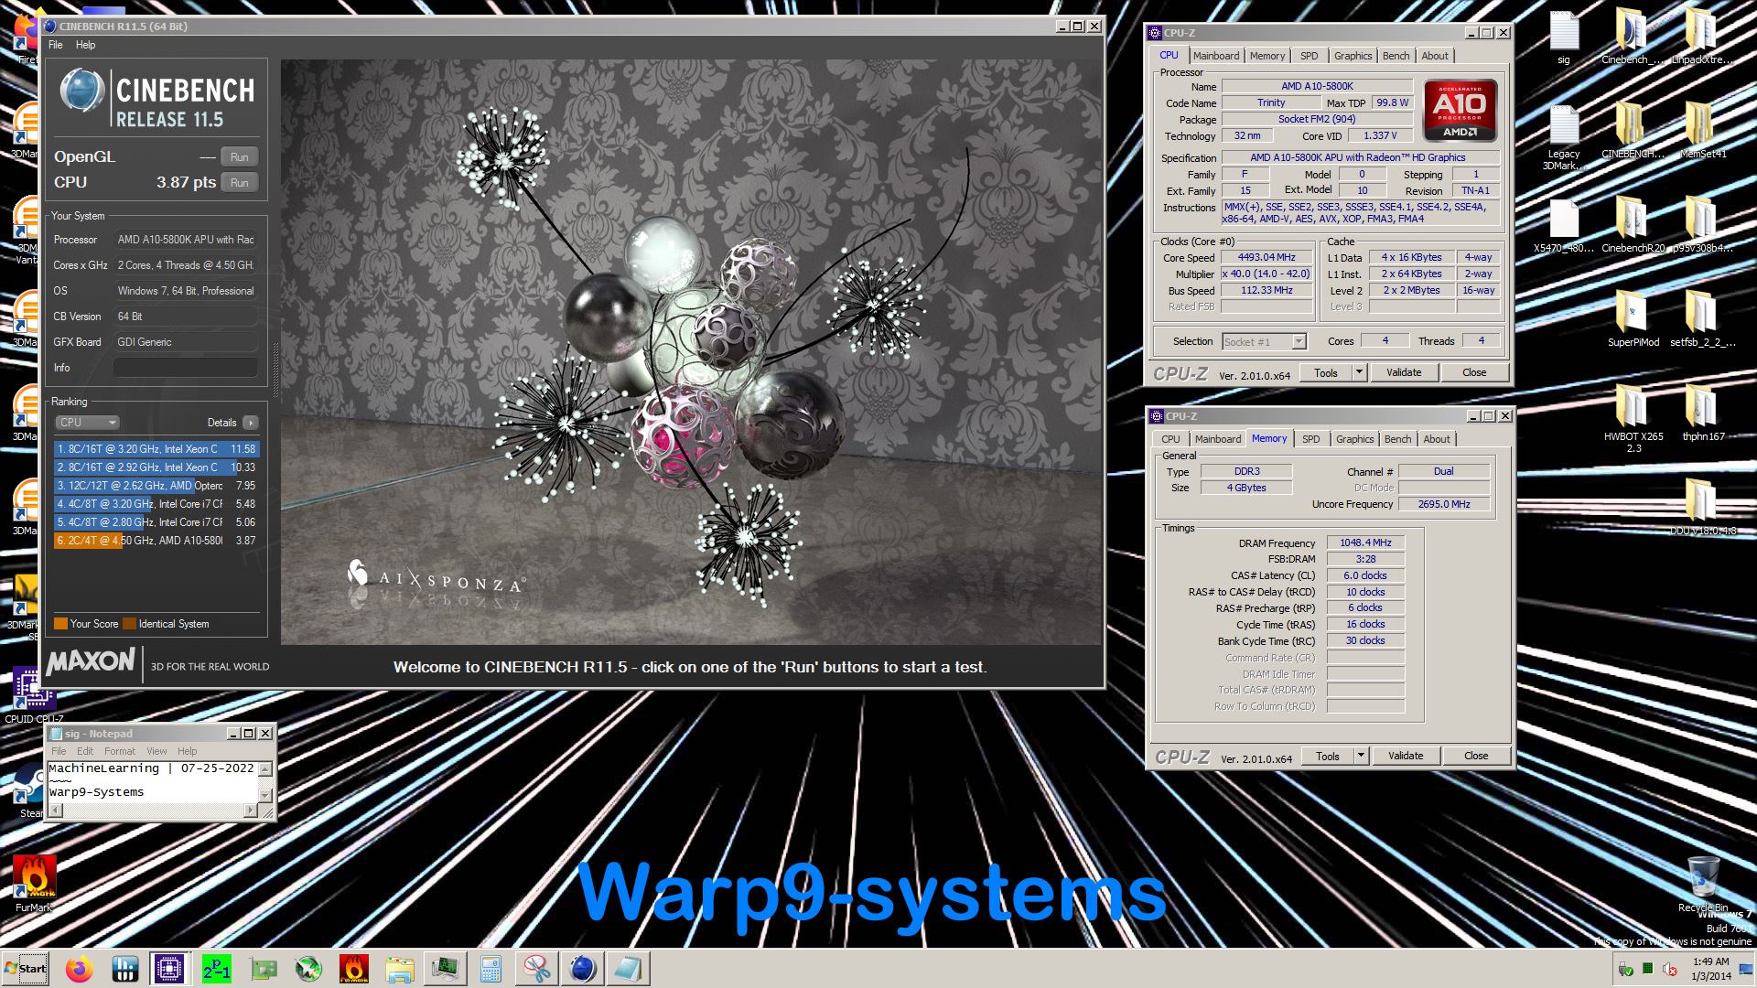Open the setfsb_2_2 desktop folder
The width and height of the screenshot is (1757, 988).
tap(1702, 318)
